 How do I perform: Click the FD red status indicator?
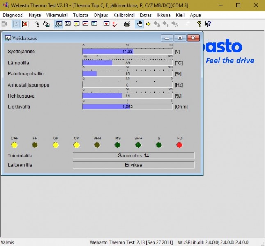(x=179, y=145)
